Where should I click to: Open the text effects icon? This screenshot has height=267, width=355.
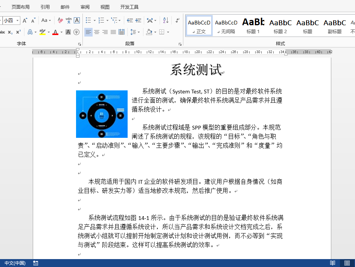(x=30, y=32)
